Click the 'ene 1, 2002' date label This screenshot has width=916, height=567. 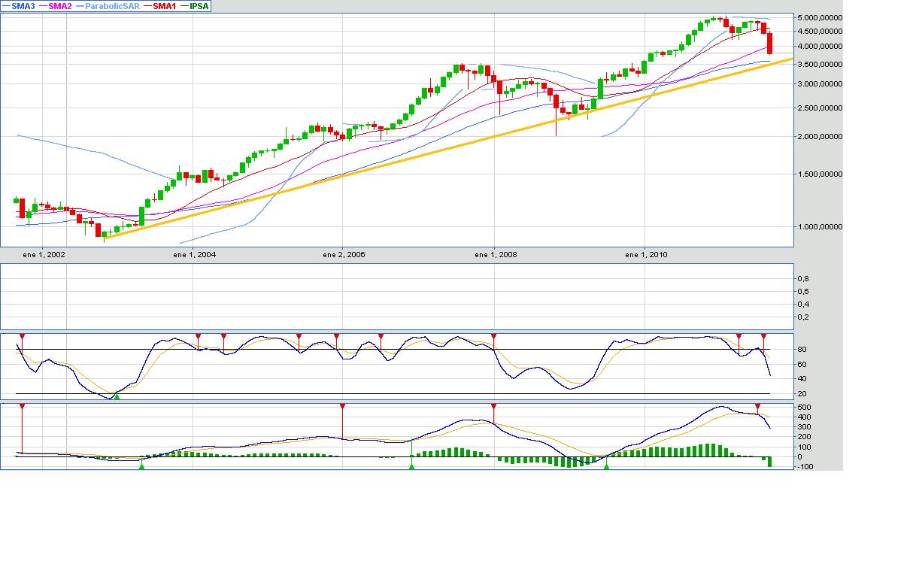click(x=44, y=255)
